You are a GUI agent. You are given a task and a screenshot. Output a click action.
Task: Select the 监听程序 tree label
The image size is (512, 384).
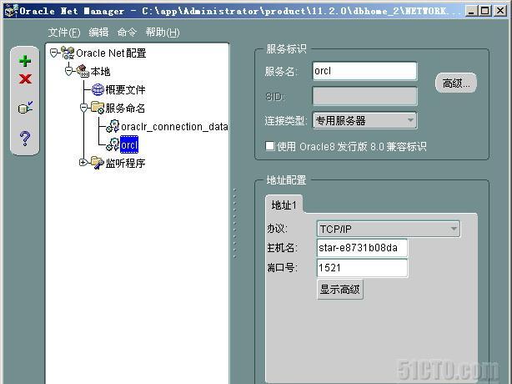pos(125,163)
